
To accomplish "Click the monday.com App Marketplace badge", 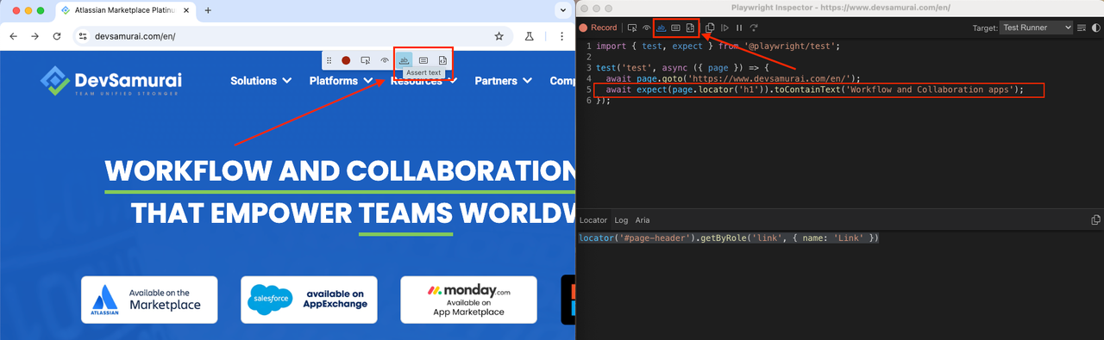I will tap(468, 300).
